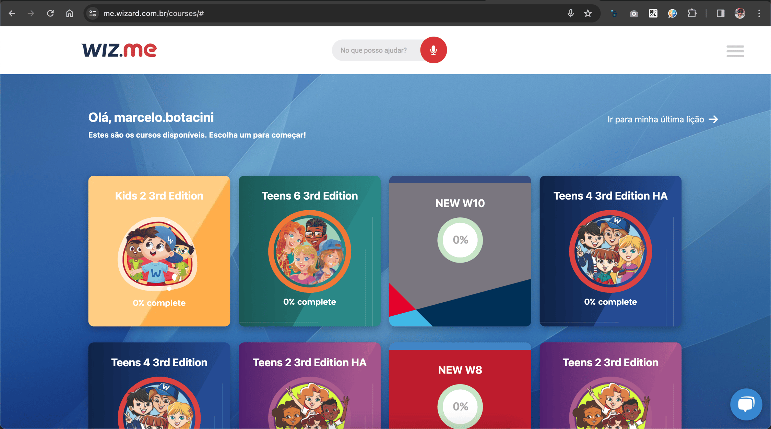This screenshot has height=429, width=771.
Task: Go to my last lesson link
Action: (x=663, y=119)
